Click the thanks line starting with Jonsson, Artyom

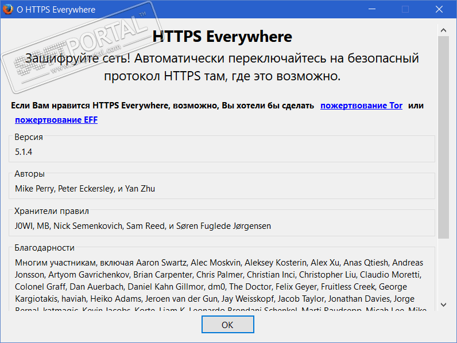click(x=218, y=275)
